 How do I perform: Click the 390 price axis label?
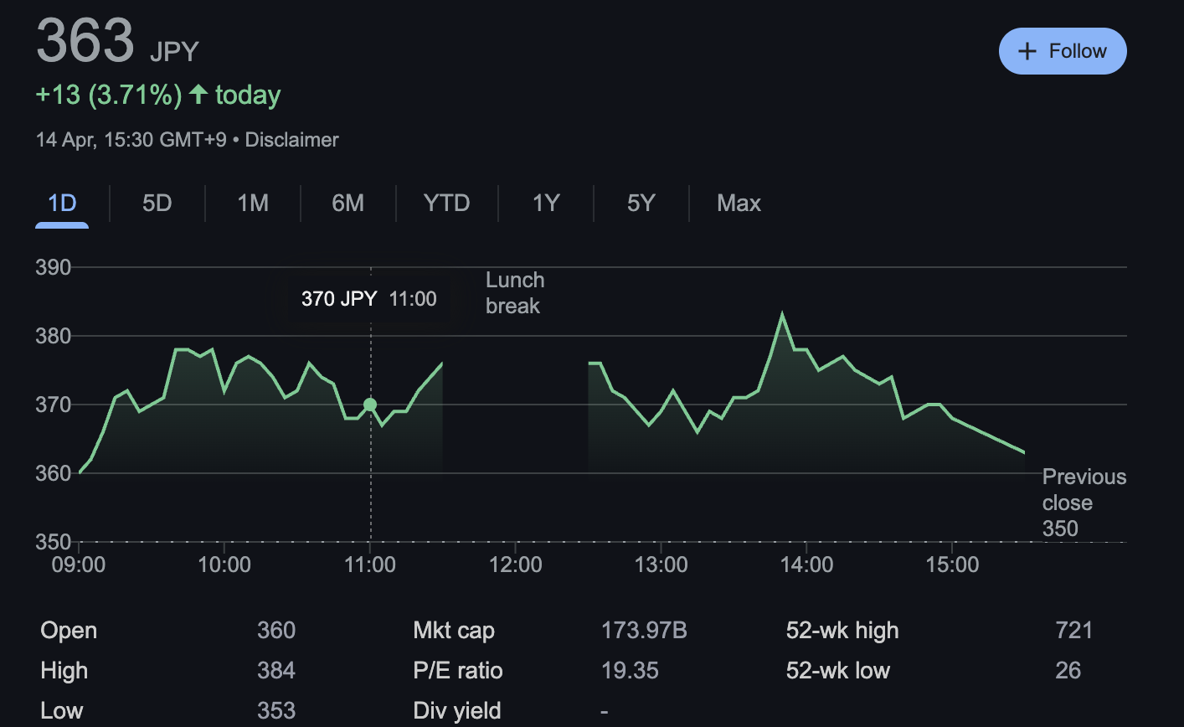pos(54,267)
